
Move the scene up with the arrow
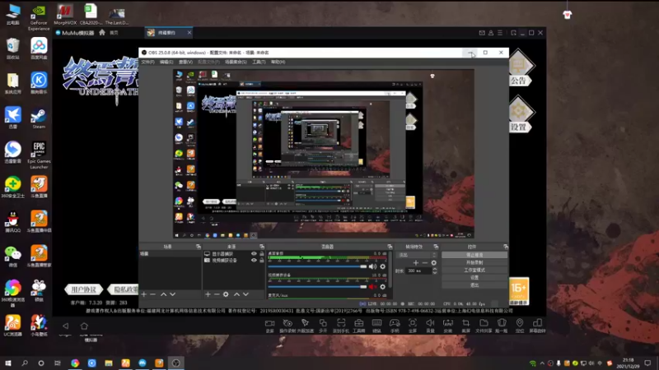163,294
